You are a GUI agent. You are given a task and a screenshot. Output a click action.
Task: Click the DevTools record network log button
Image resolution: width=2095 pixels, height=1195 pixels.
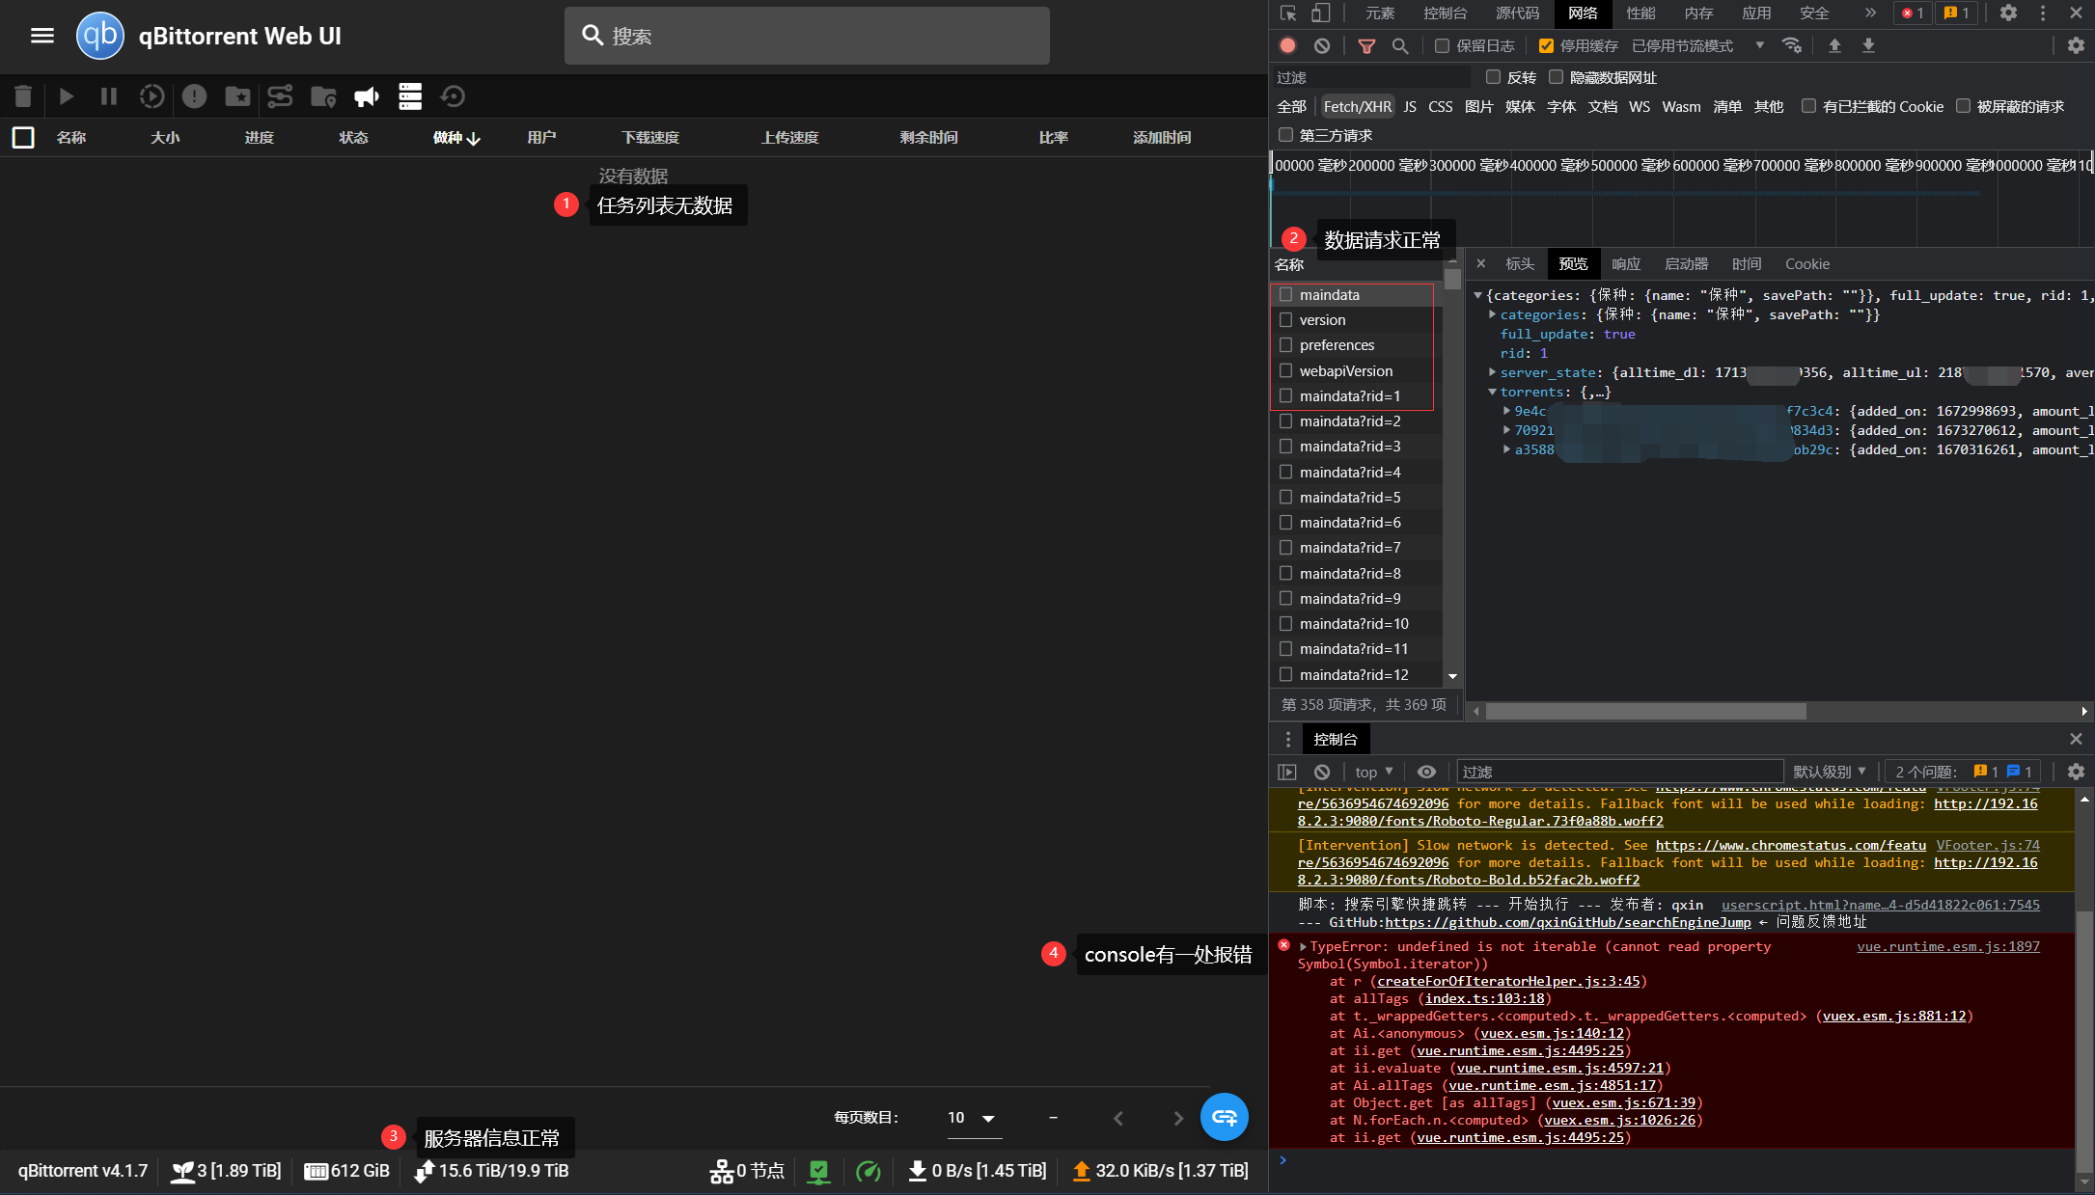[1287, 45]
